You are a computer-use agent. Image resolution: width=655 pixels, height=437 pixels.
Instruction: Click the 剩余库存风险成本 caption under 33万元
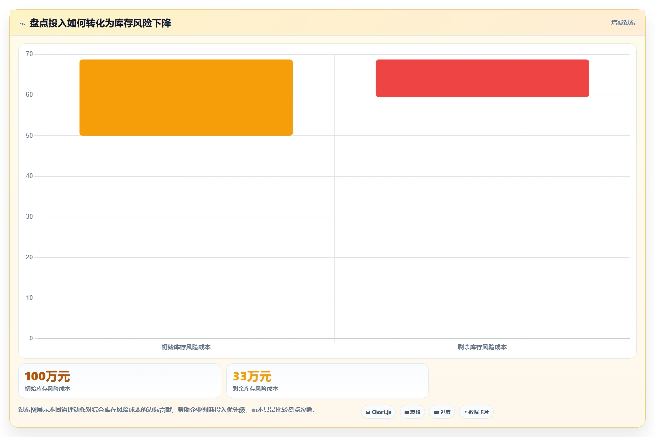pyautogui.click(x=255, y=389)
